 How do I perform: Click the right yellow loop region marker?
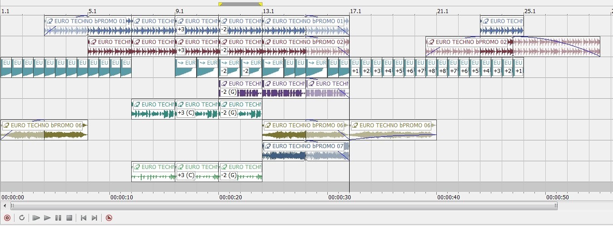point(260,4)
